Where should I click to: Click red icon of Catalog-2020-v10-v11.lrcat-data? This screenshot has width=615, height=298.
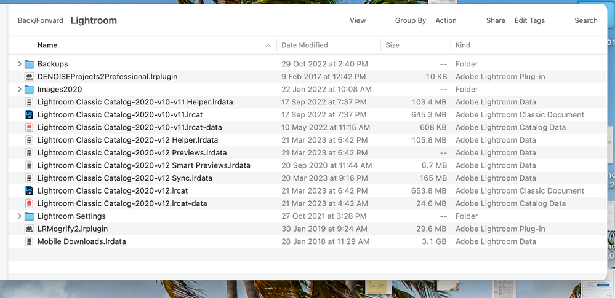coord(29,127)
